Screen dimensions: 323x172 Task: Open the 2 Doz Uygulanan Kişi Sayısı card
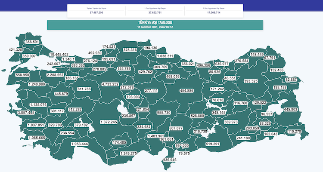click(x=213, y=11)
